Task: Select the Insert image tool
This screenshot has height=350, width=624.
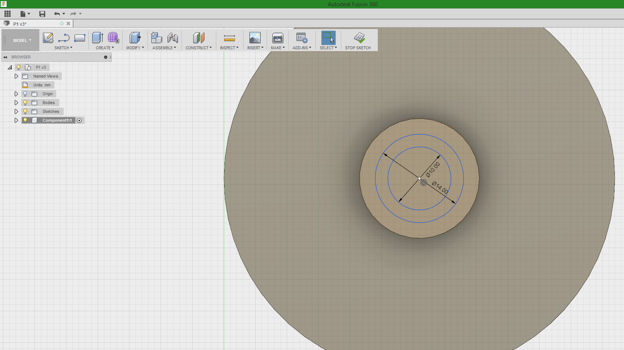Action: click(x=255, y=37)
